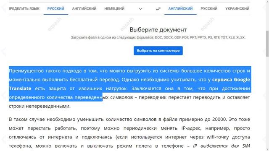Click bold text 'сервиса Google'

[x=231, y=80]
